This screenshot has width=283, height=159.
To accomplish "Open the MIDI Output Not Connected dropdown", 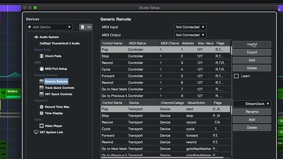I will tap(190, 35).
